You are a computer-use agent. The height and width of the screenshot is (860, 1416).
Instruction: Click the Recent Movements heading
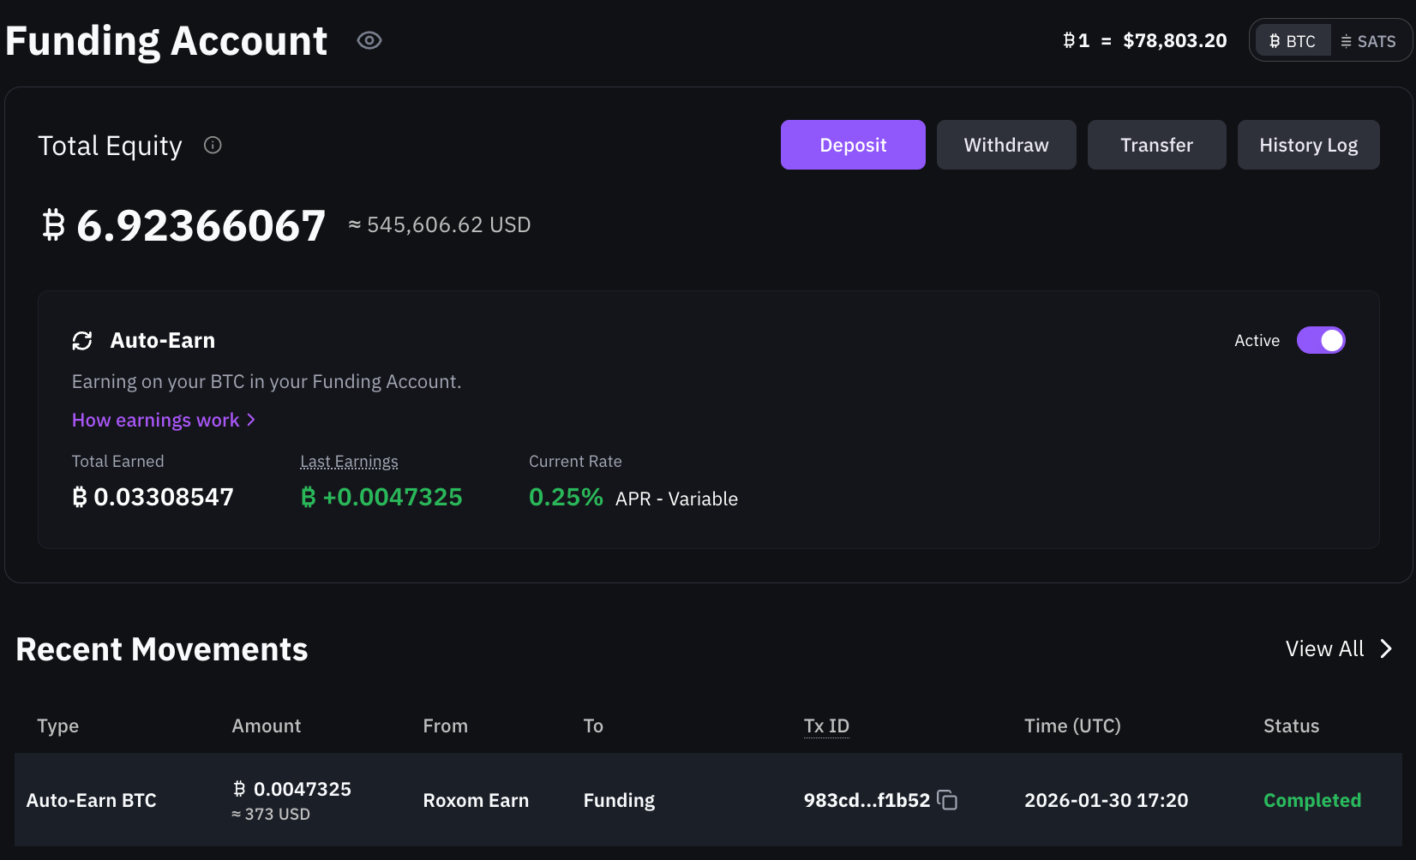coord(162,649)
